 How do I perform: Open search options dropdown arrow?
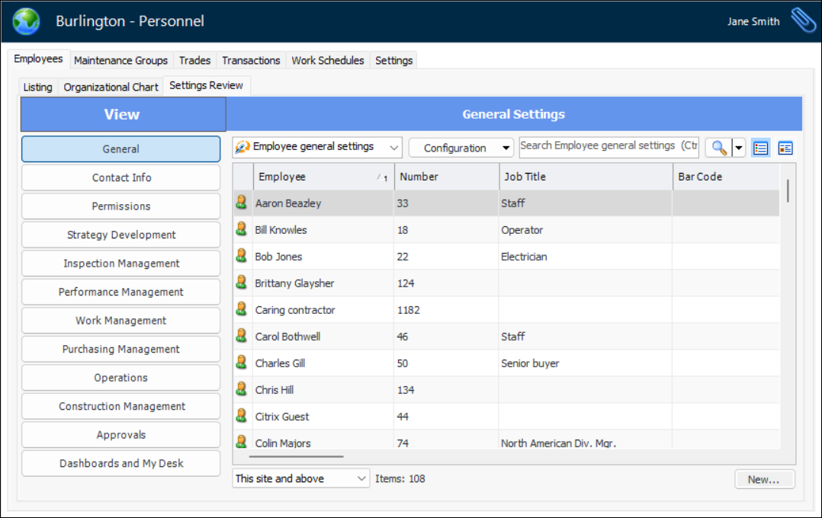pos(738,148)
